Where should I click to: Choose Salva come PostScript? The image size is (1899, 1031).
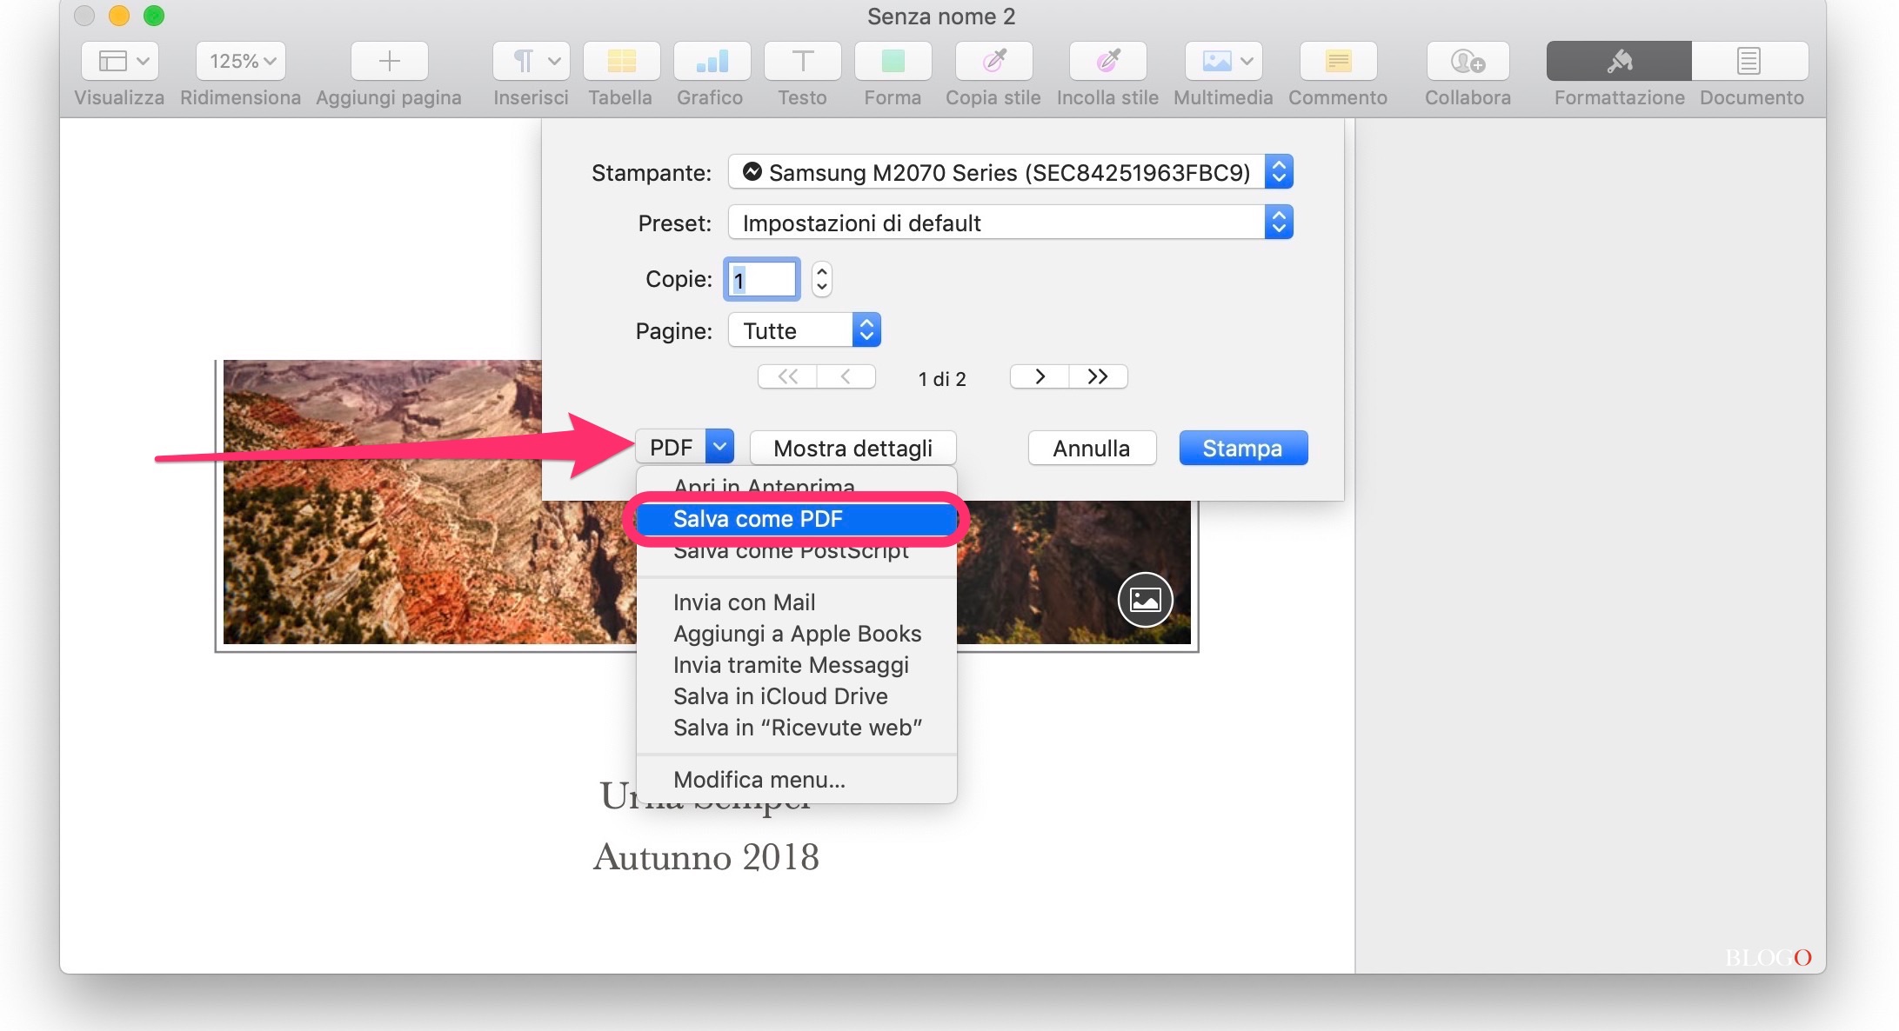pos(796,551)
